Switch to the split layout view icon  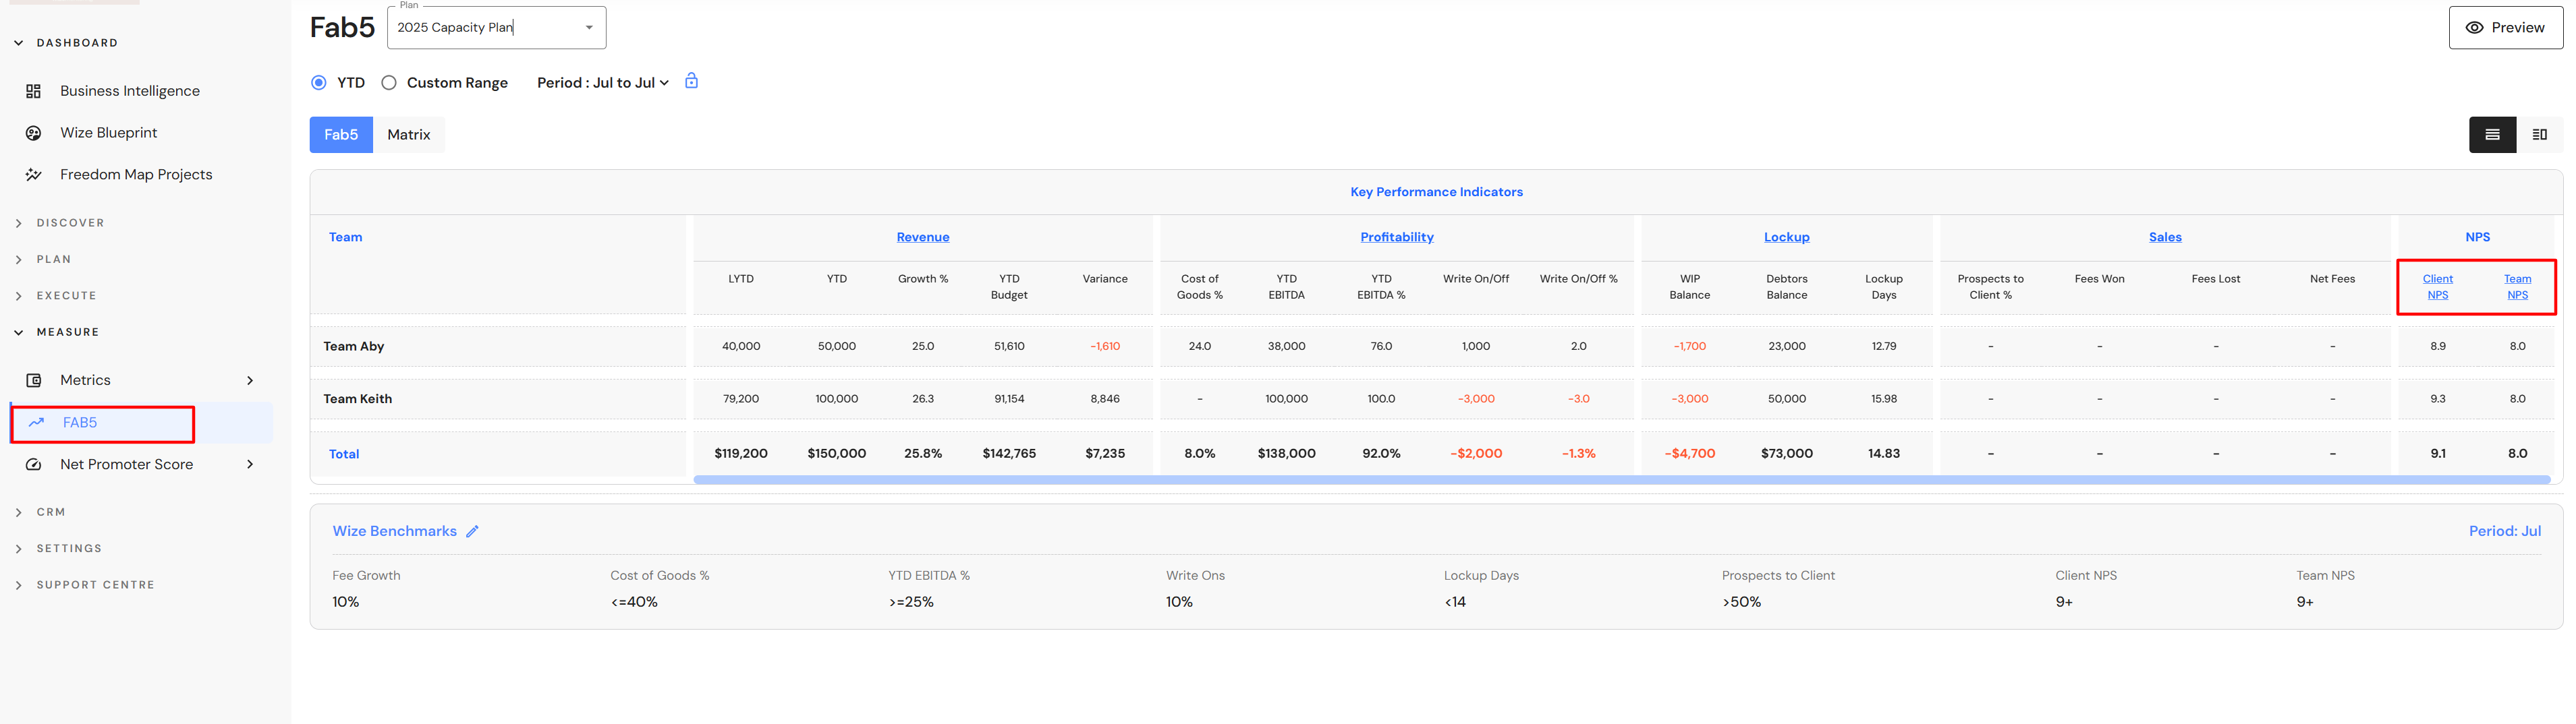click(2539, 135)
